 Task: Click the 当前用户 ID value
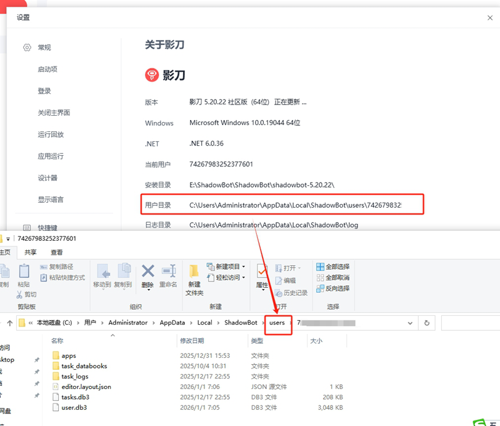pos(221,164)
